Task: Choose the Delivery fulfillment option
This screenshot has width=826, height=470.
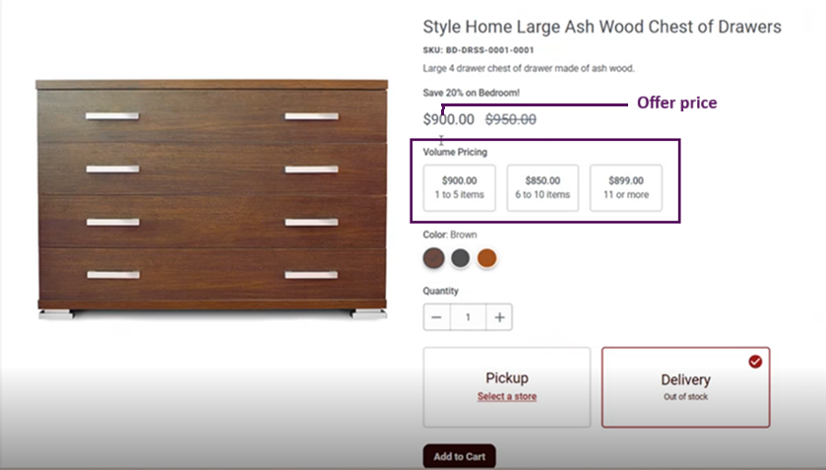Action: pyautogui.click(x=685, y=386)
